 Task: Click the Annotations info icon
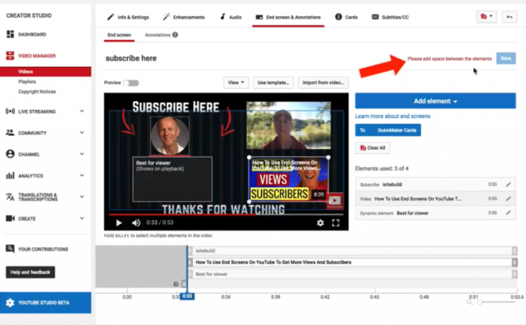[x=175, y=35]
